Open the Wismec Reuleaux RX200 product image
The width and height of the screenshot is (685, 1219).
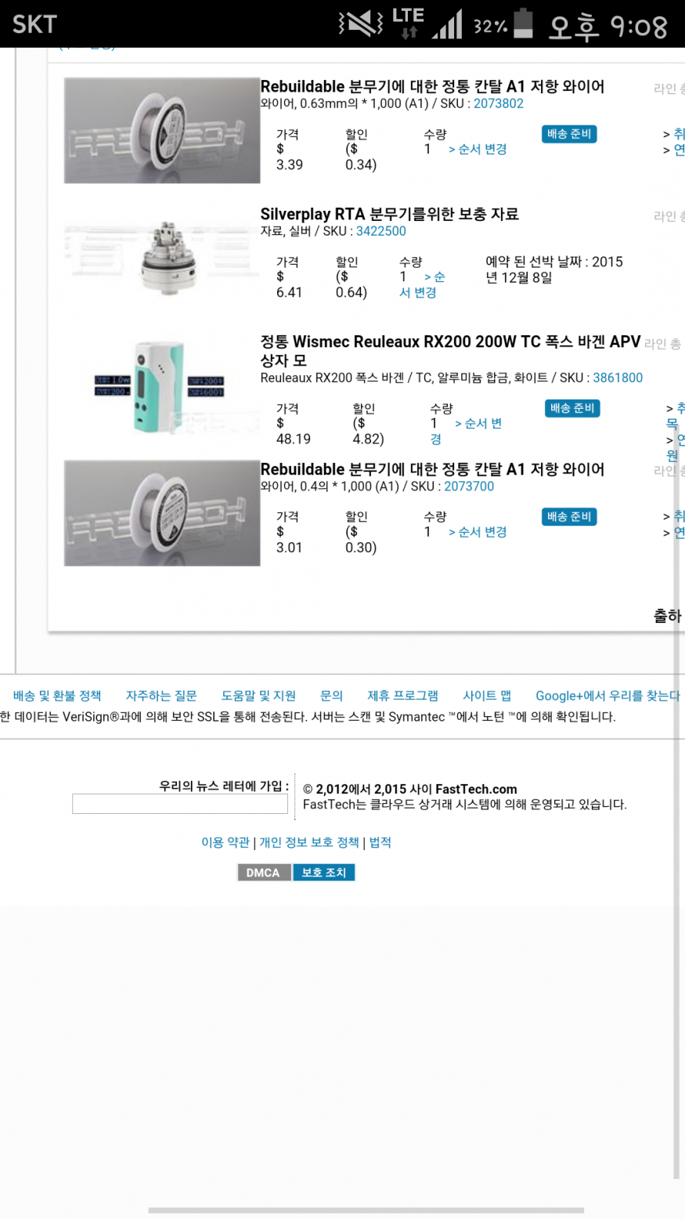(162, 387)
